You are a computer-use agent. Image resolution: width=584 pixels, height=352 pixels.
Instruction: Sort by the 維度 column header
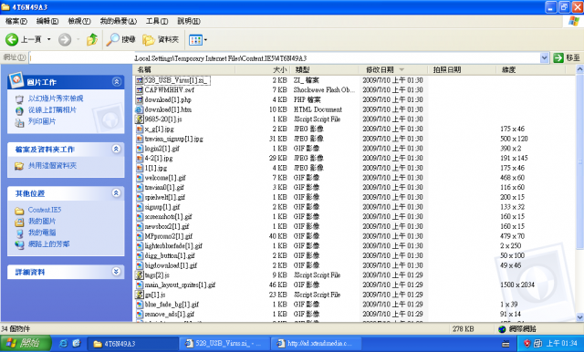point(531,69)
